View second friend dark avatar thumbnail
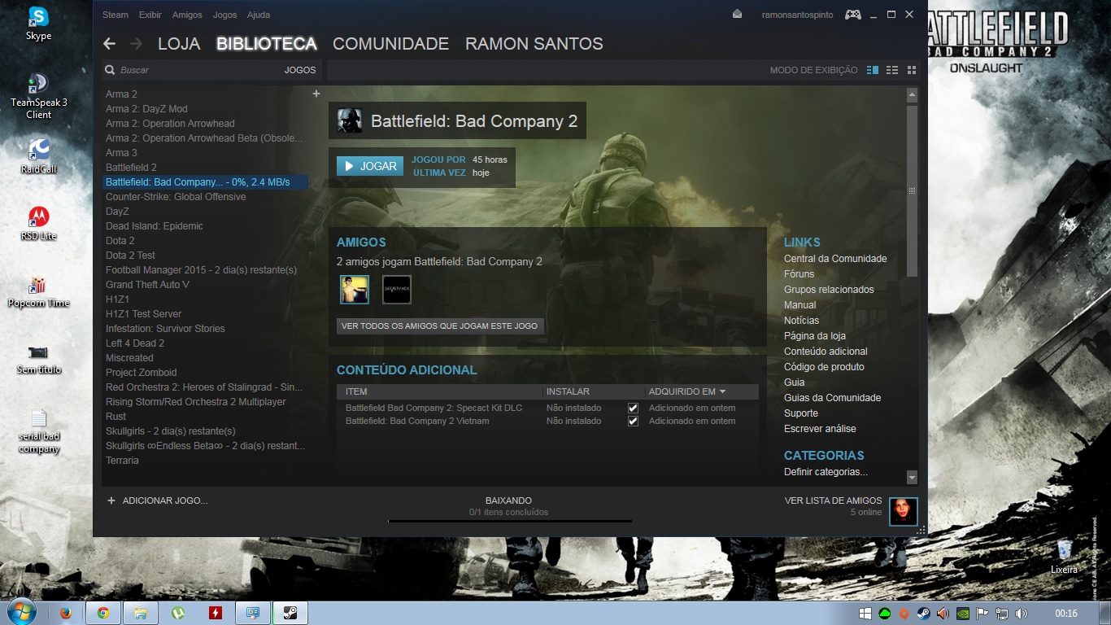1111x625 pixels. (397, 290)
